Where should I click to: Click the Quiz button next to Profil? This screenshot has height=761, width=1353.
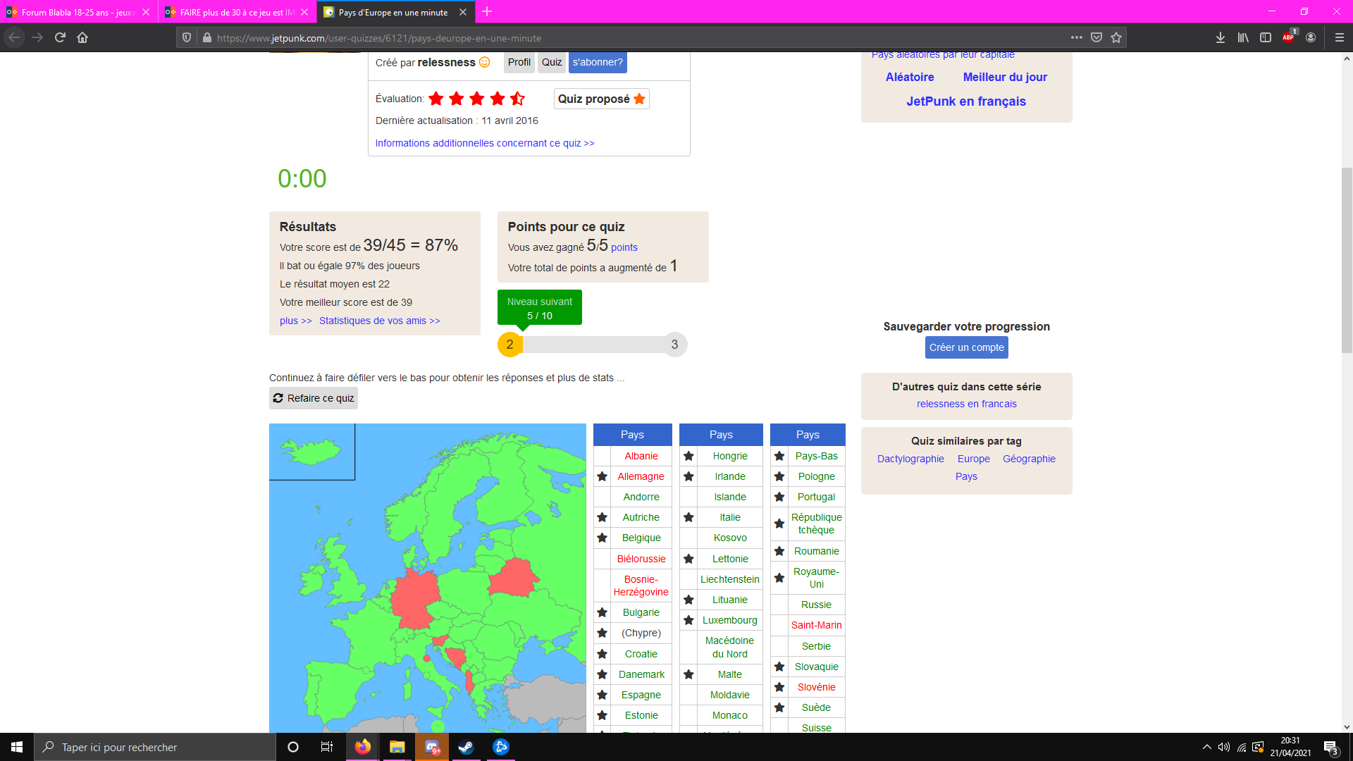click(552, 62)
